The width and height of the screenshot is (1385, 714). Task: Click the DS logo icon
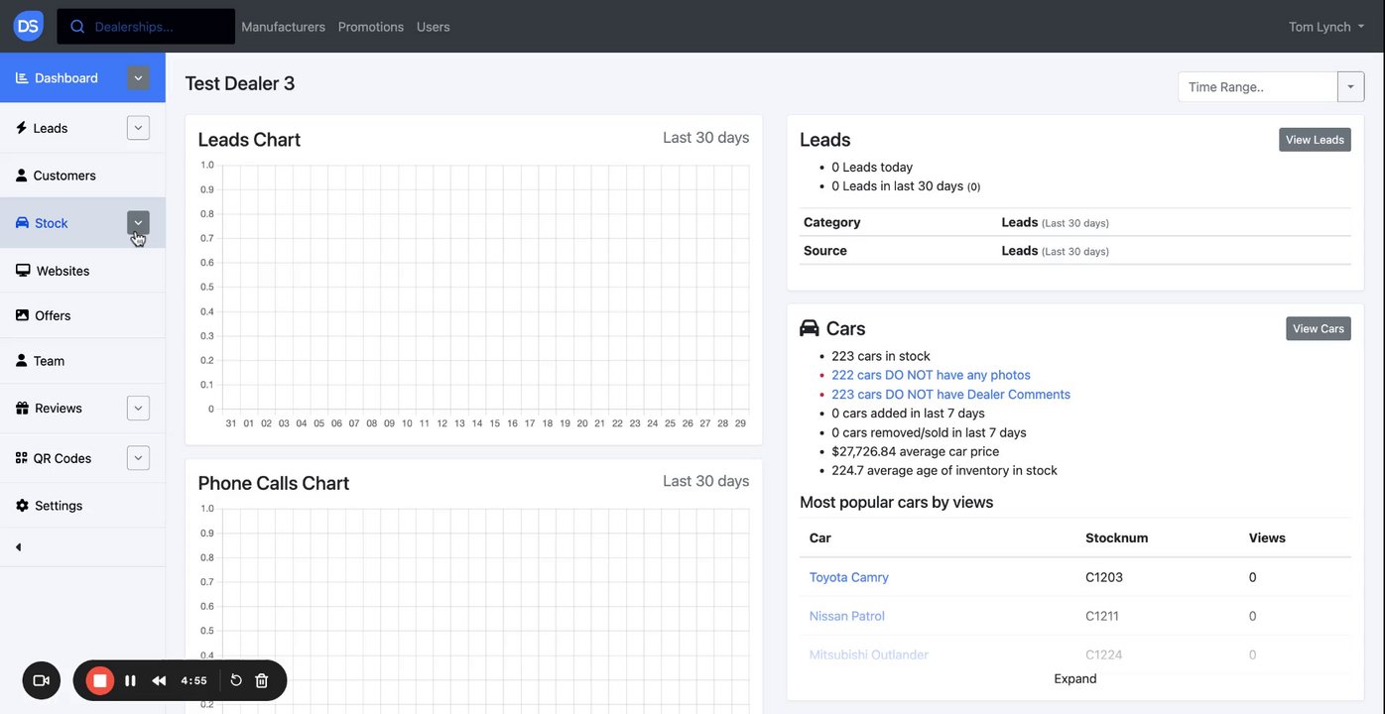click(x=28, y=26)
